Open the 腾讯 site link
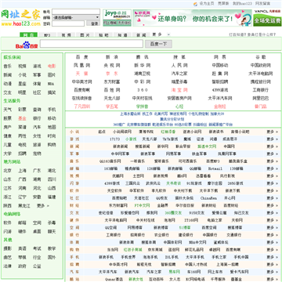 click(142, 57)
